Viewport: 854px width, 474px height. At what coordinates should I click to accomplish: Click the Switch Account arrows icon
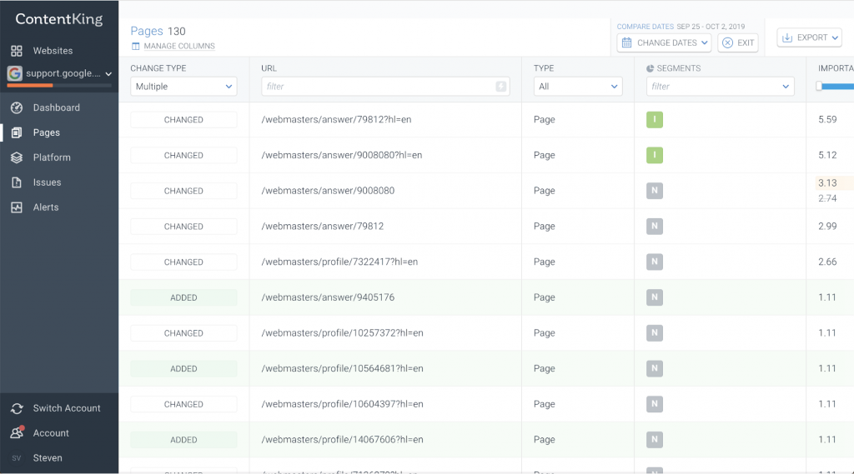[x=17, y=408]
